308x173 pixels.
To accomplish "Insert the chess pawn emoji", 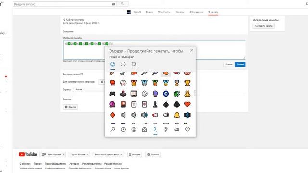I will [x=155, y=104].
